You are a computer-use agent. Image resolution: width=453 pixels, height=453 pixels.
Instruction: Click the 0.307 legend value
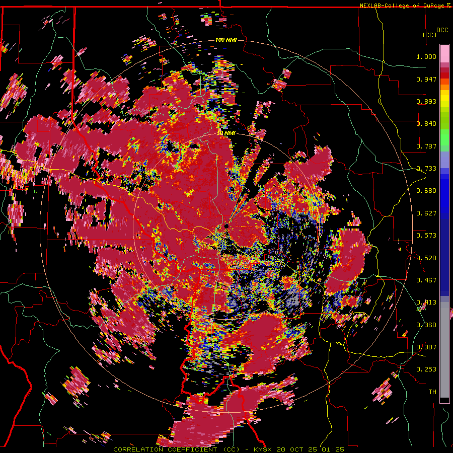[426, 347]
